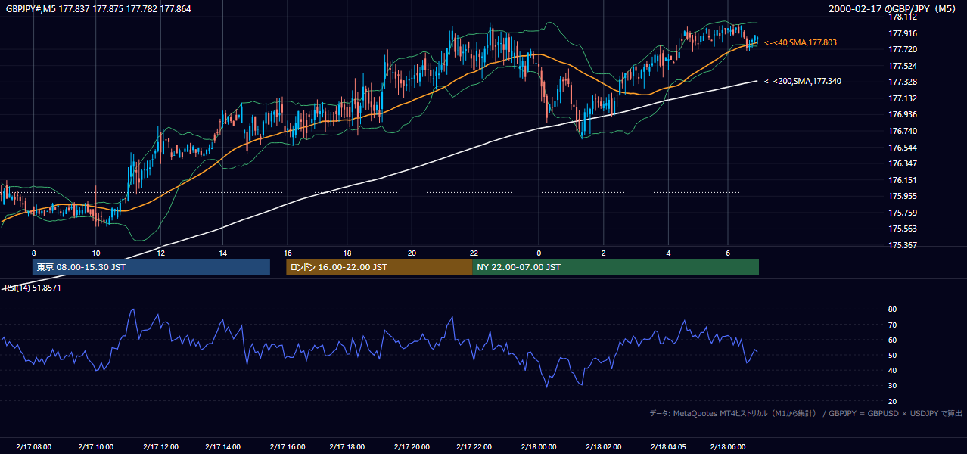Click bottom time label 2/18 04:05
Viewport: 967px width, 454px height.
click(669, 447)
